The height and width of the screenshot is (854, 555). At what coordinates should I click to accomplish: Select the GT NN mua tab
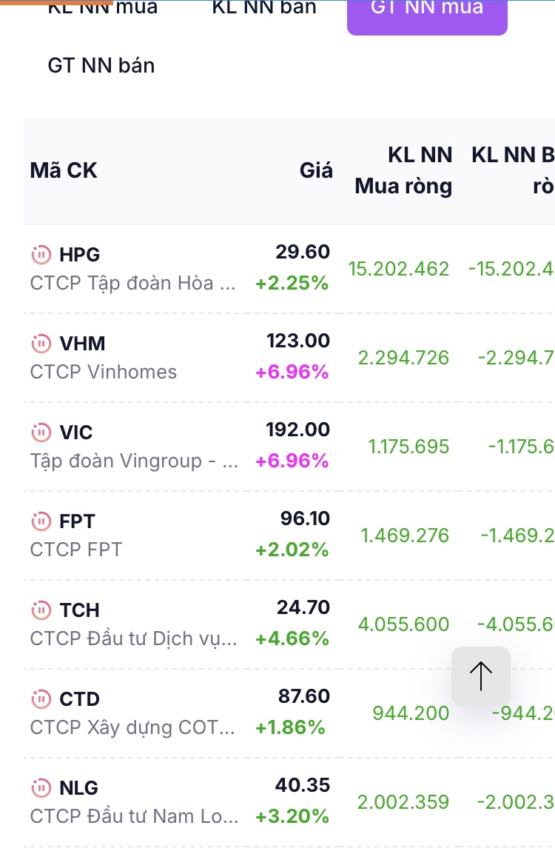click(427, 10)
